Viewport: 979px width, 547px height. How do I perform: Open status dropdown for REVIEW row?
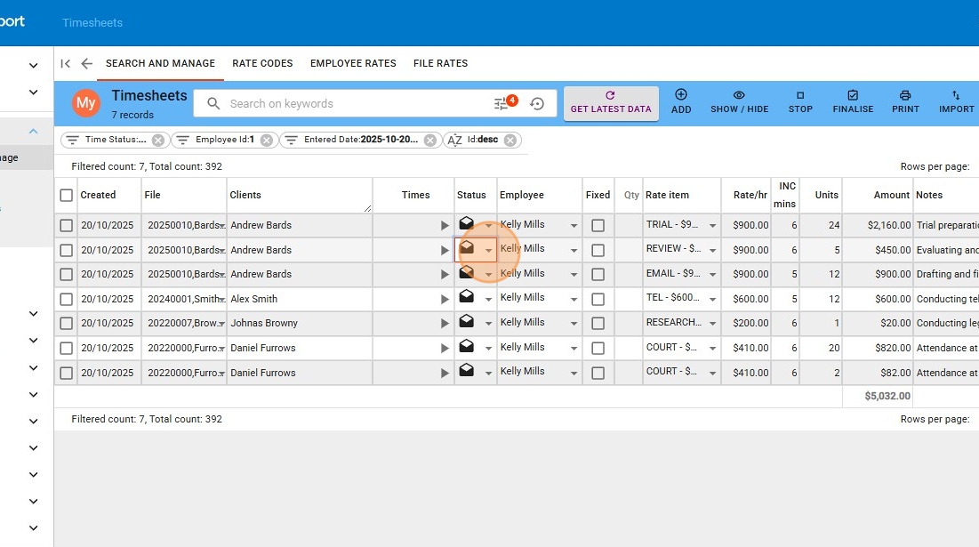click(x=488, y=251)
